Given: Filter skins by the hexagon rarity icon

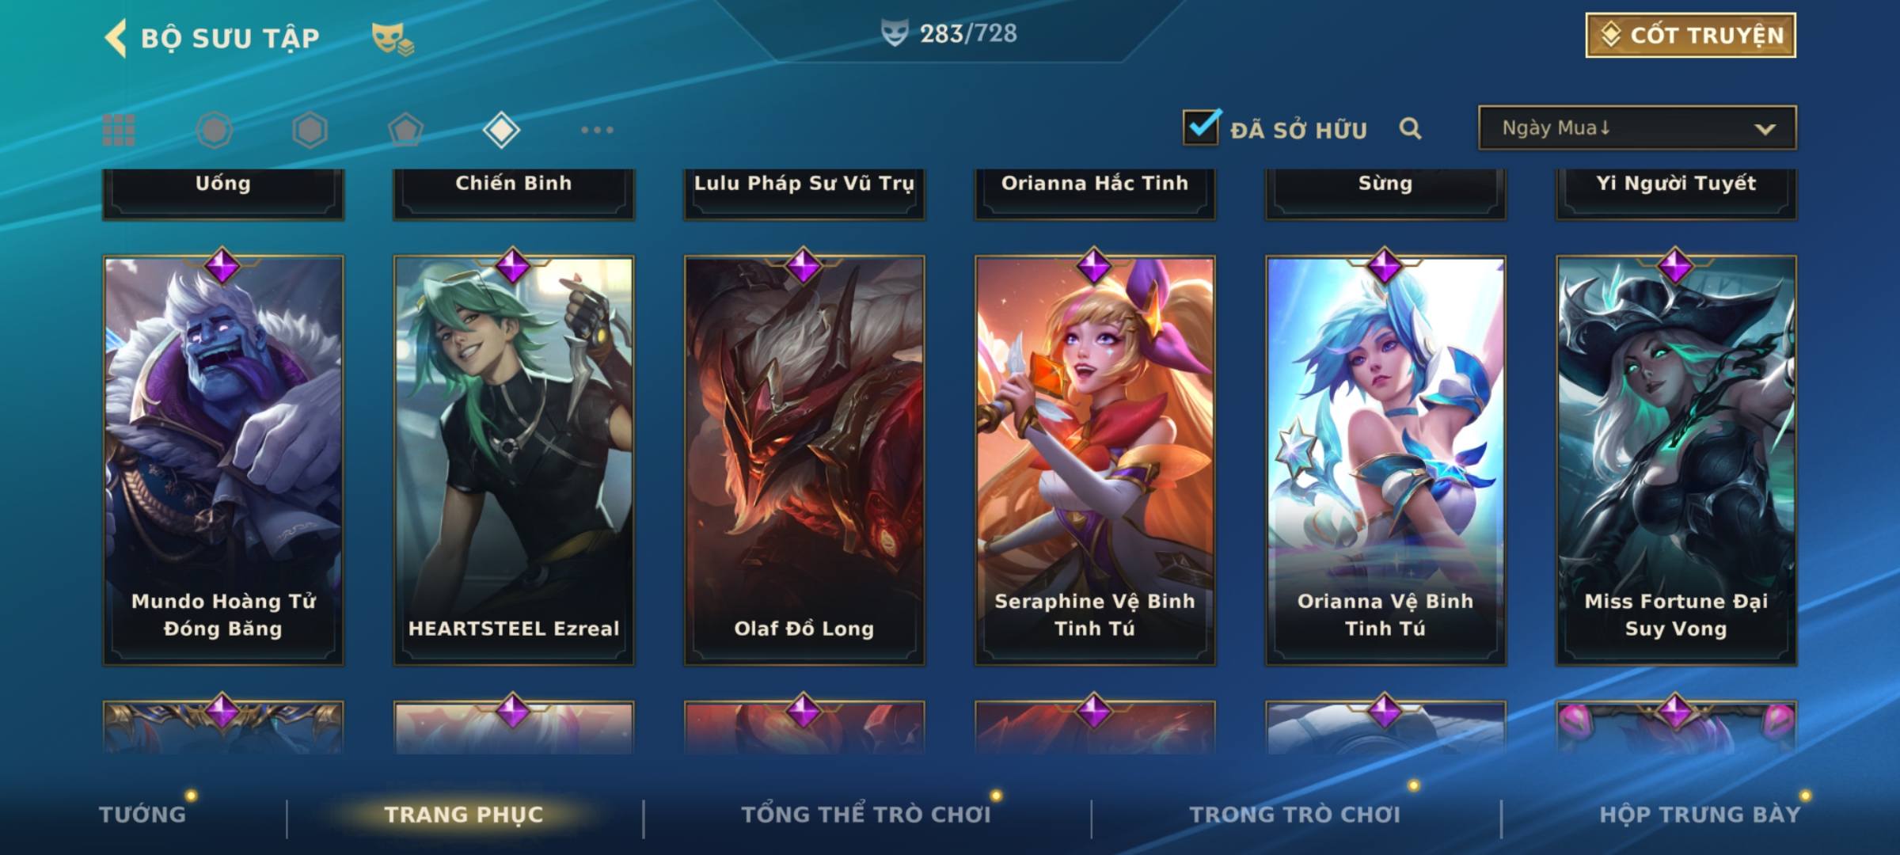Looking at the screenshot, I should tap(310, 130).
